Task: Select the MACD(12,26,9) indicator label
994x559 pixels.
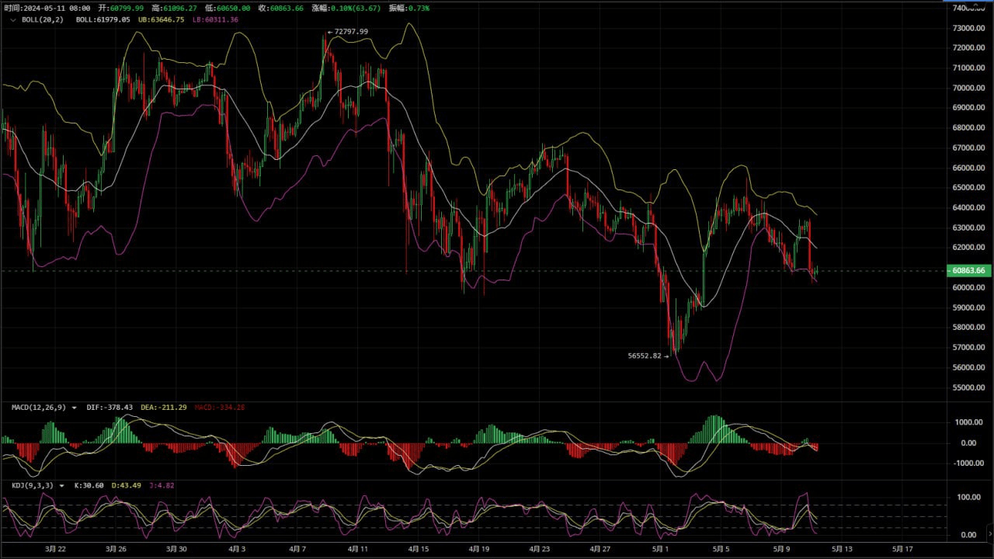Action: pos(39,408)
